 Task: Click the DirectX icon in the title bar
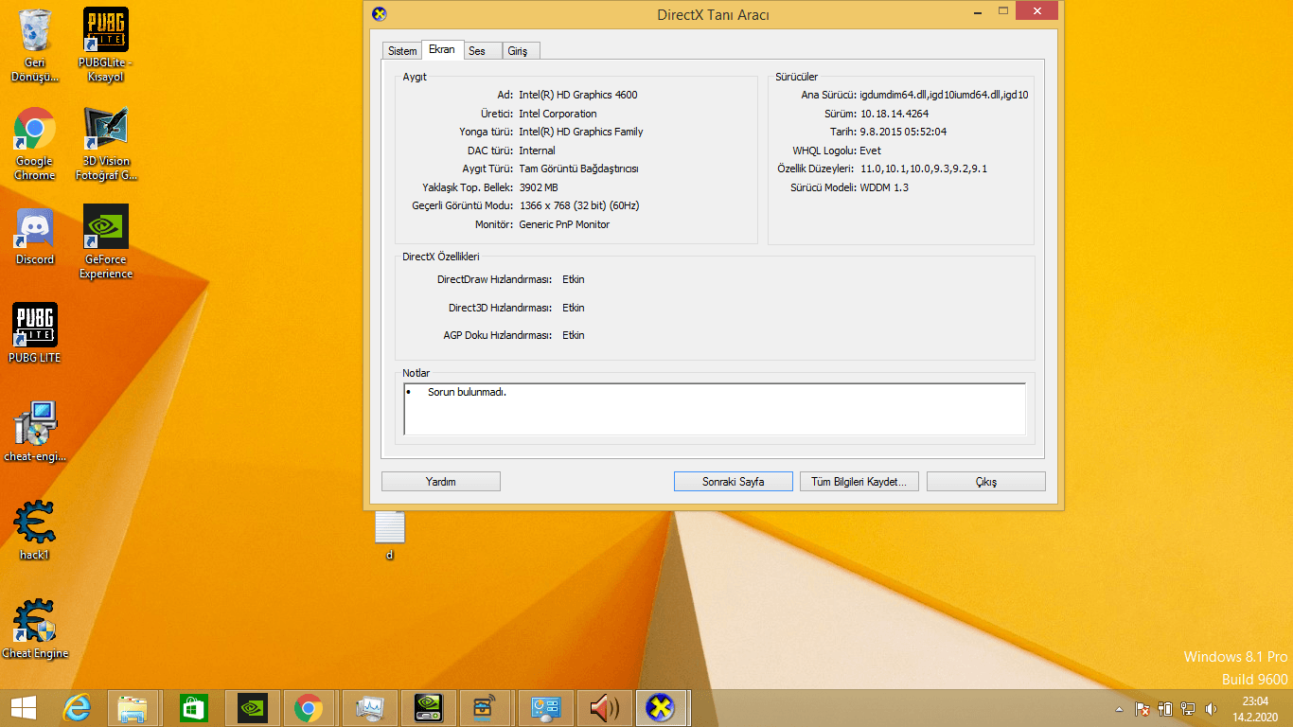[380, 14]
